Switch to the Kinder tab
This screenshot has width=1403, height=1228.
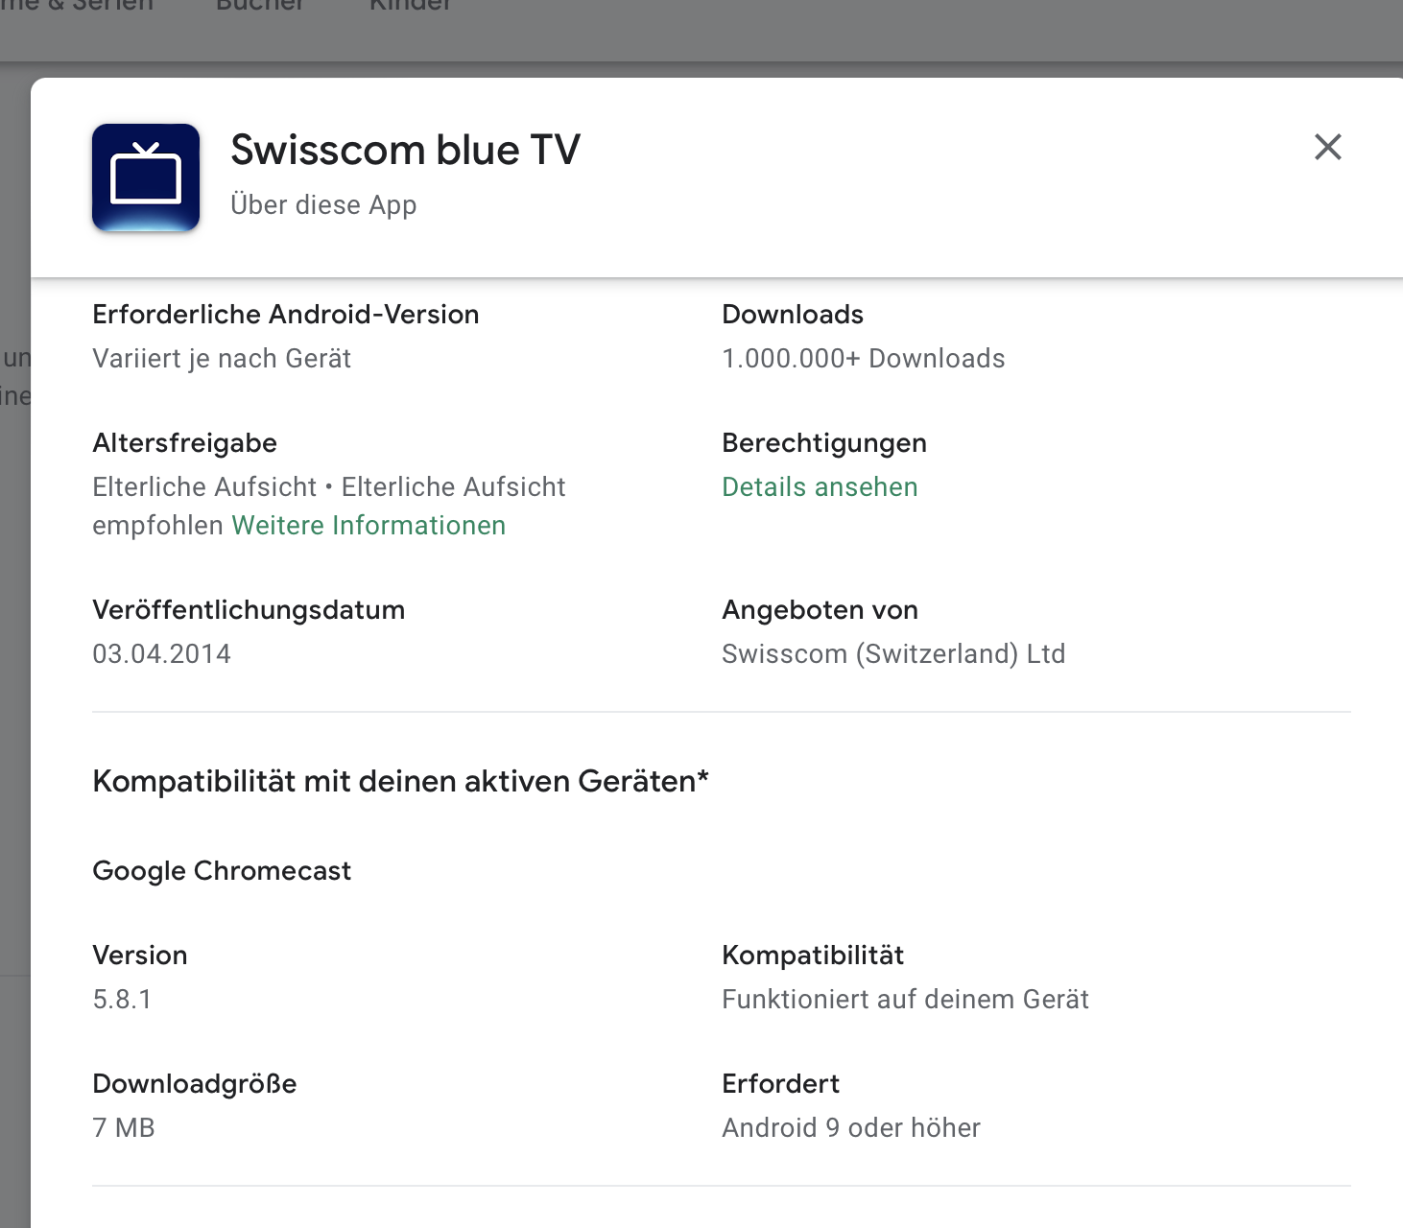click(411, 6)
